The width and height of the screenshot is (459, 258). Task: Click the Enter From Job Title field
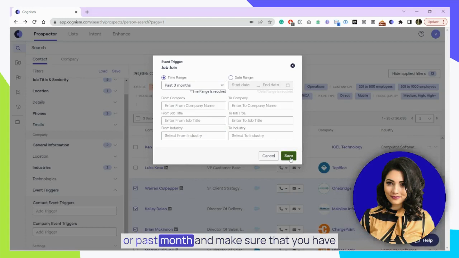point(194,120)
